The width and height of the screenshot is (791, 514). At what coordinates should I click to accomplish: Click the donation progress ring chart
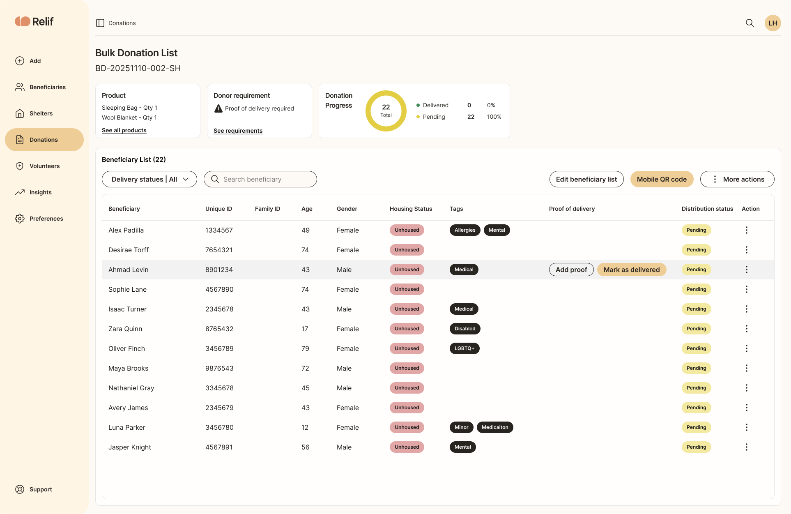[x=386, y=111]
